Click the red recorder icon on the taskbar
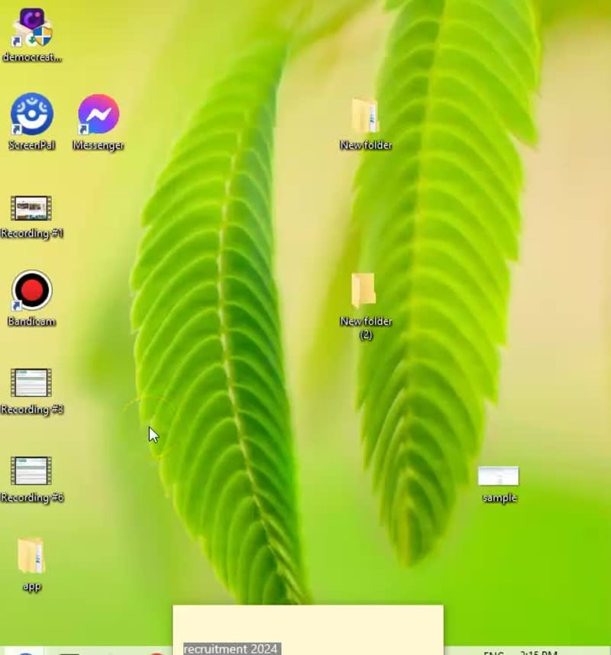 pos(157,653)
